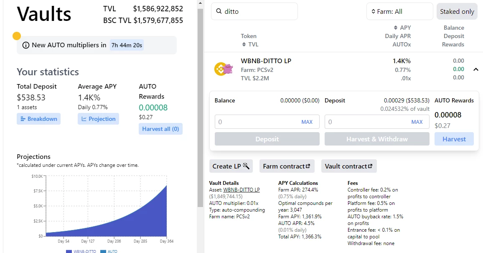Collapse the WBNB-DITTO LP vault row
Viewport: 483px width, 253px height.
(x=476, y=69)
